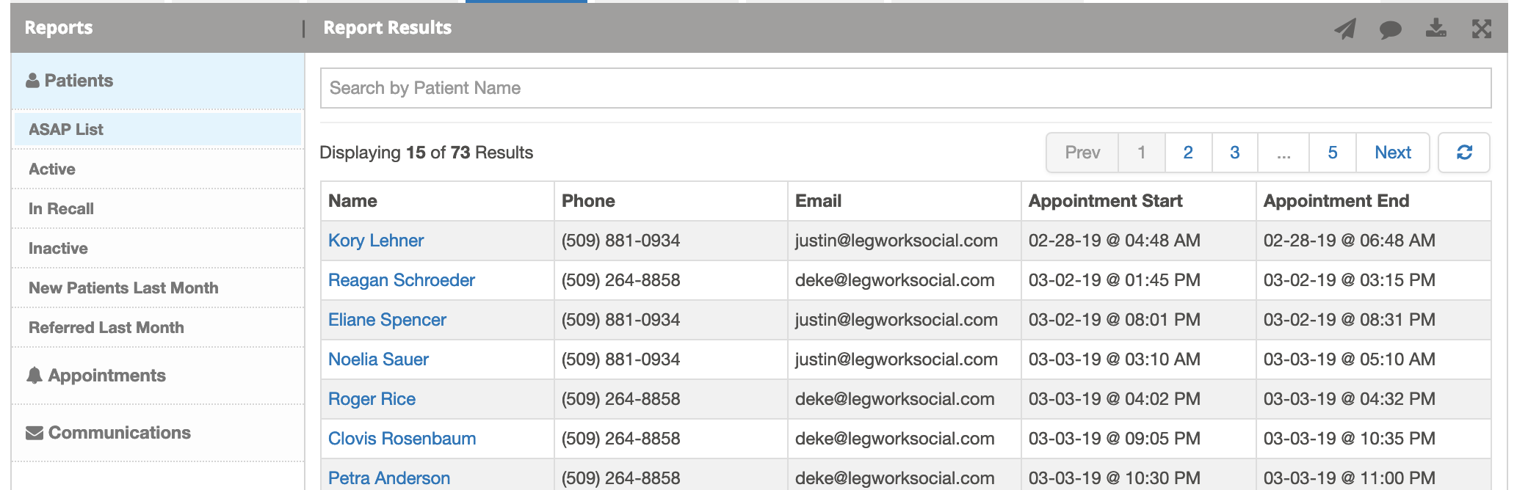Download report results via download icon

(x=1435, y=28)
